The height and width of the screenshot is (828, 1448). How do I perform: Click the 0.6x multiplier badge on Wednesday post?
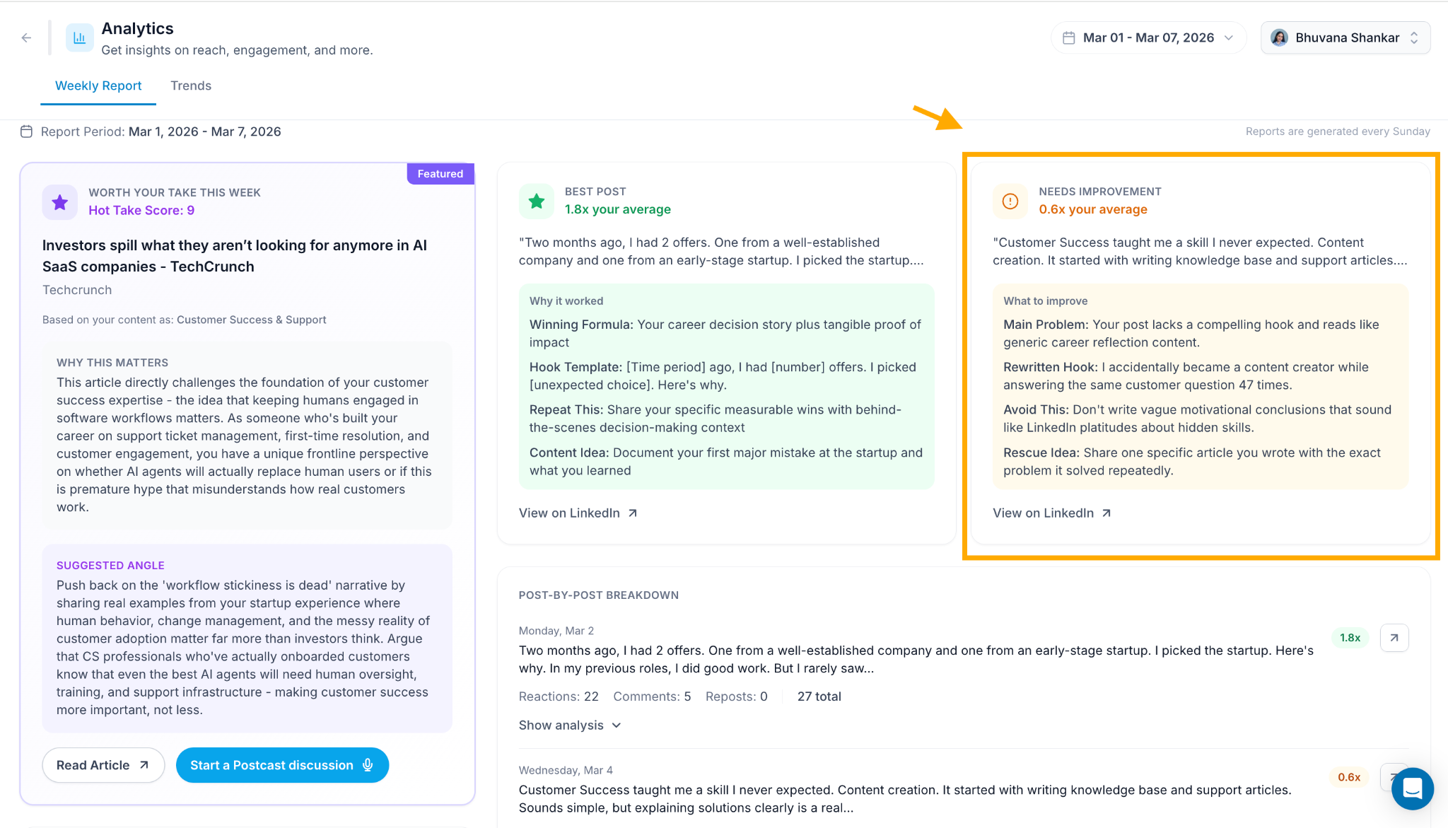[x=1349, y=777]
